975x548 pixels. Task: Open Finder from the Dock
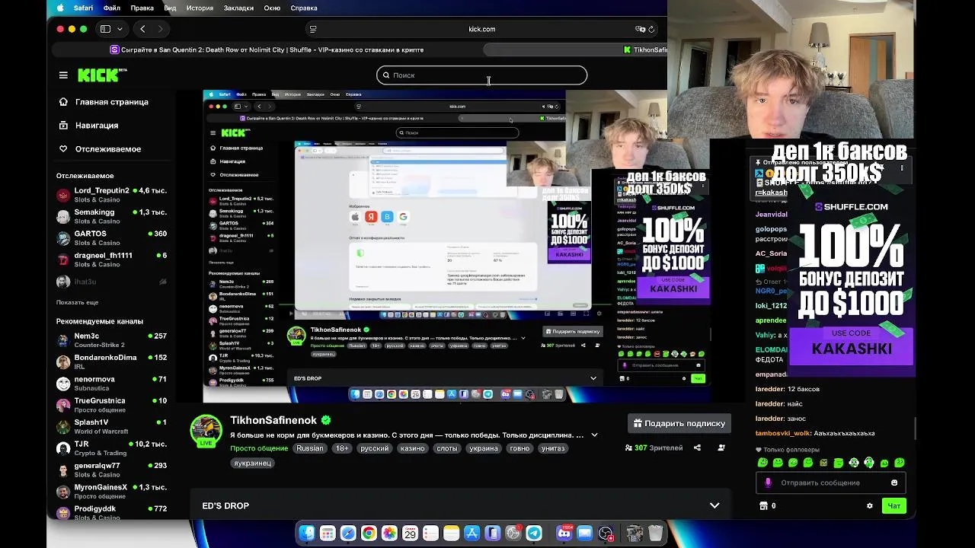(307, 534)
